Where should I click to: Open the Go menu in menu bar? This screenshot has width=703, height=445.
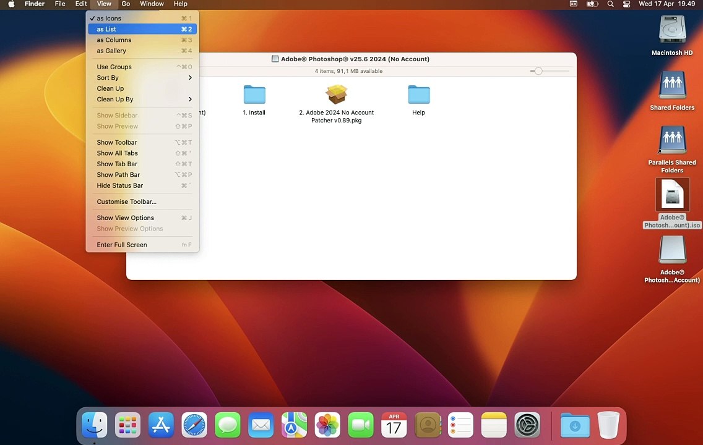click(126, 4)
